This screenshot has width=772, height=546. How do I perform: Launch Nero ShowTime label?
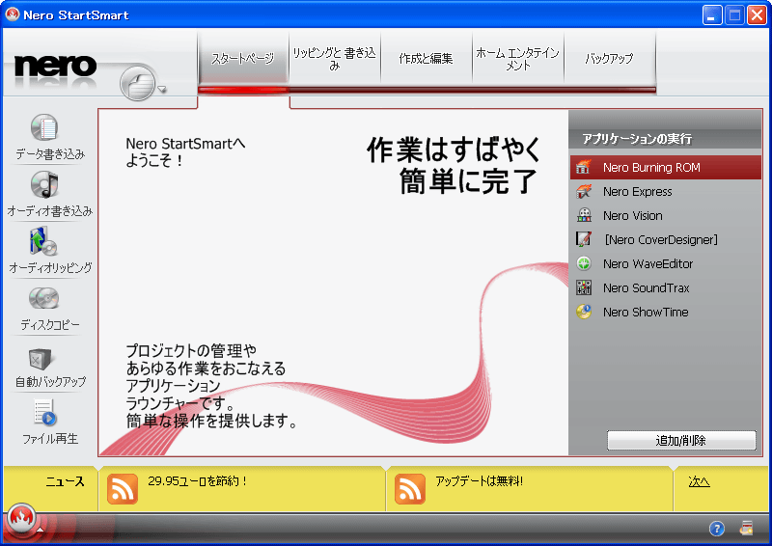pyautogui.click(x=646, y=313)
